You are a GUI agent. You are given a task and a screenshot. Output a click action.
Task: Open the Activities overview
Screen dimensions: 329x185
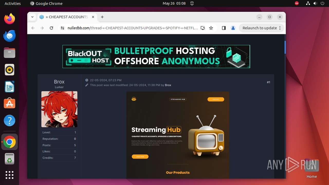coord(13,3)
